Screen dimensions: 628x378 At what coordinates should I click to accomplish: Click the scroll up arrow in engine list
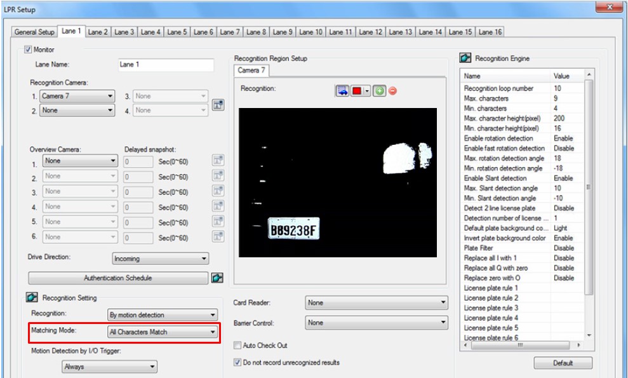(589, 74)
